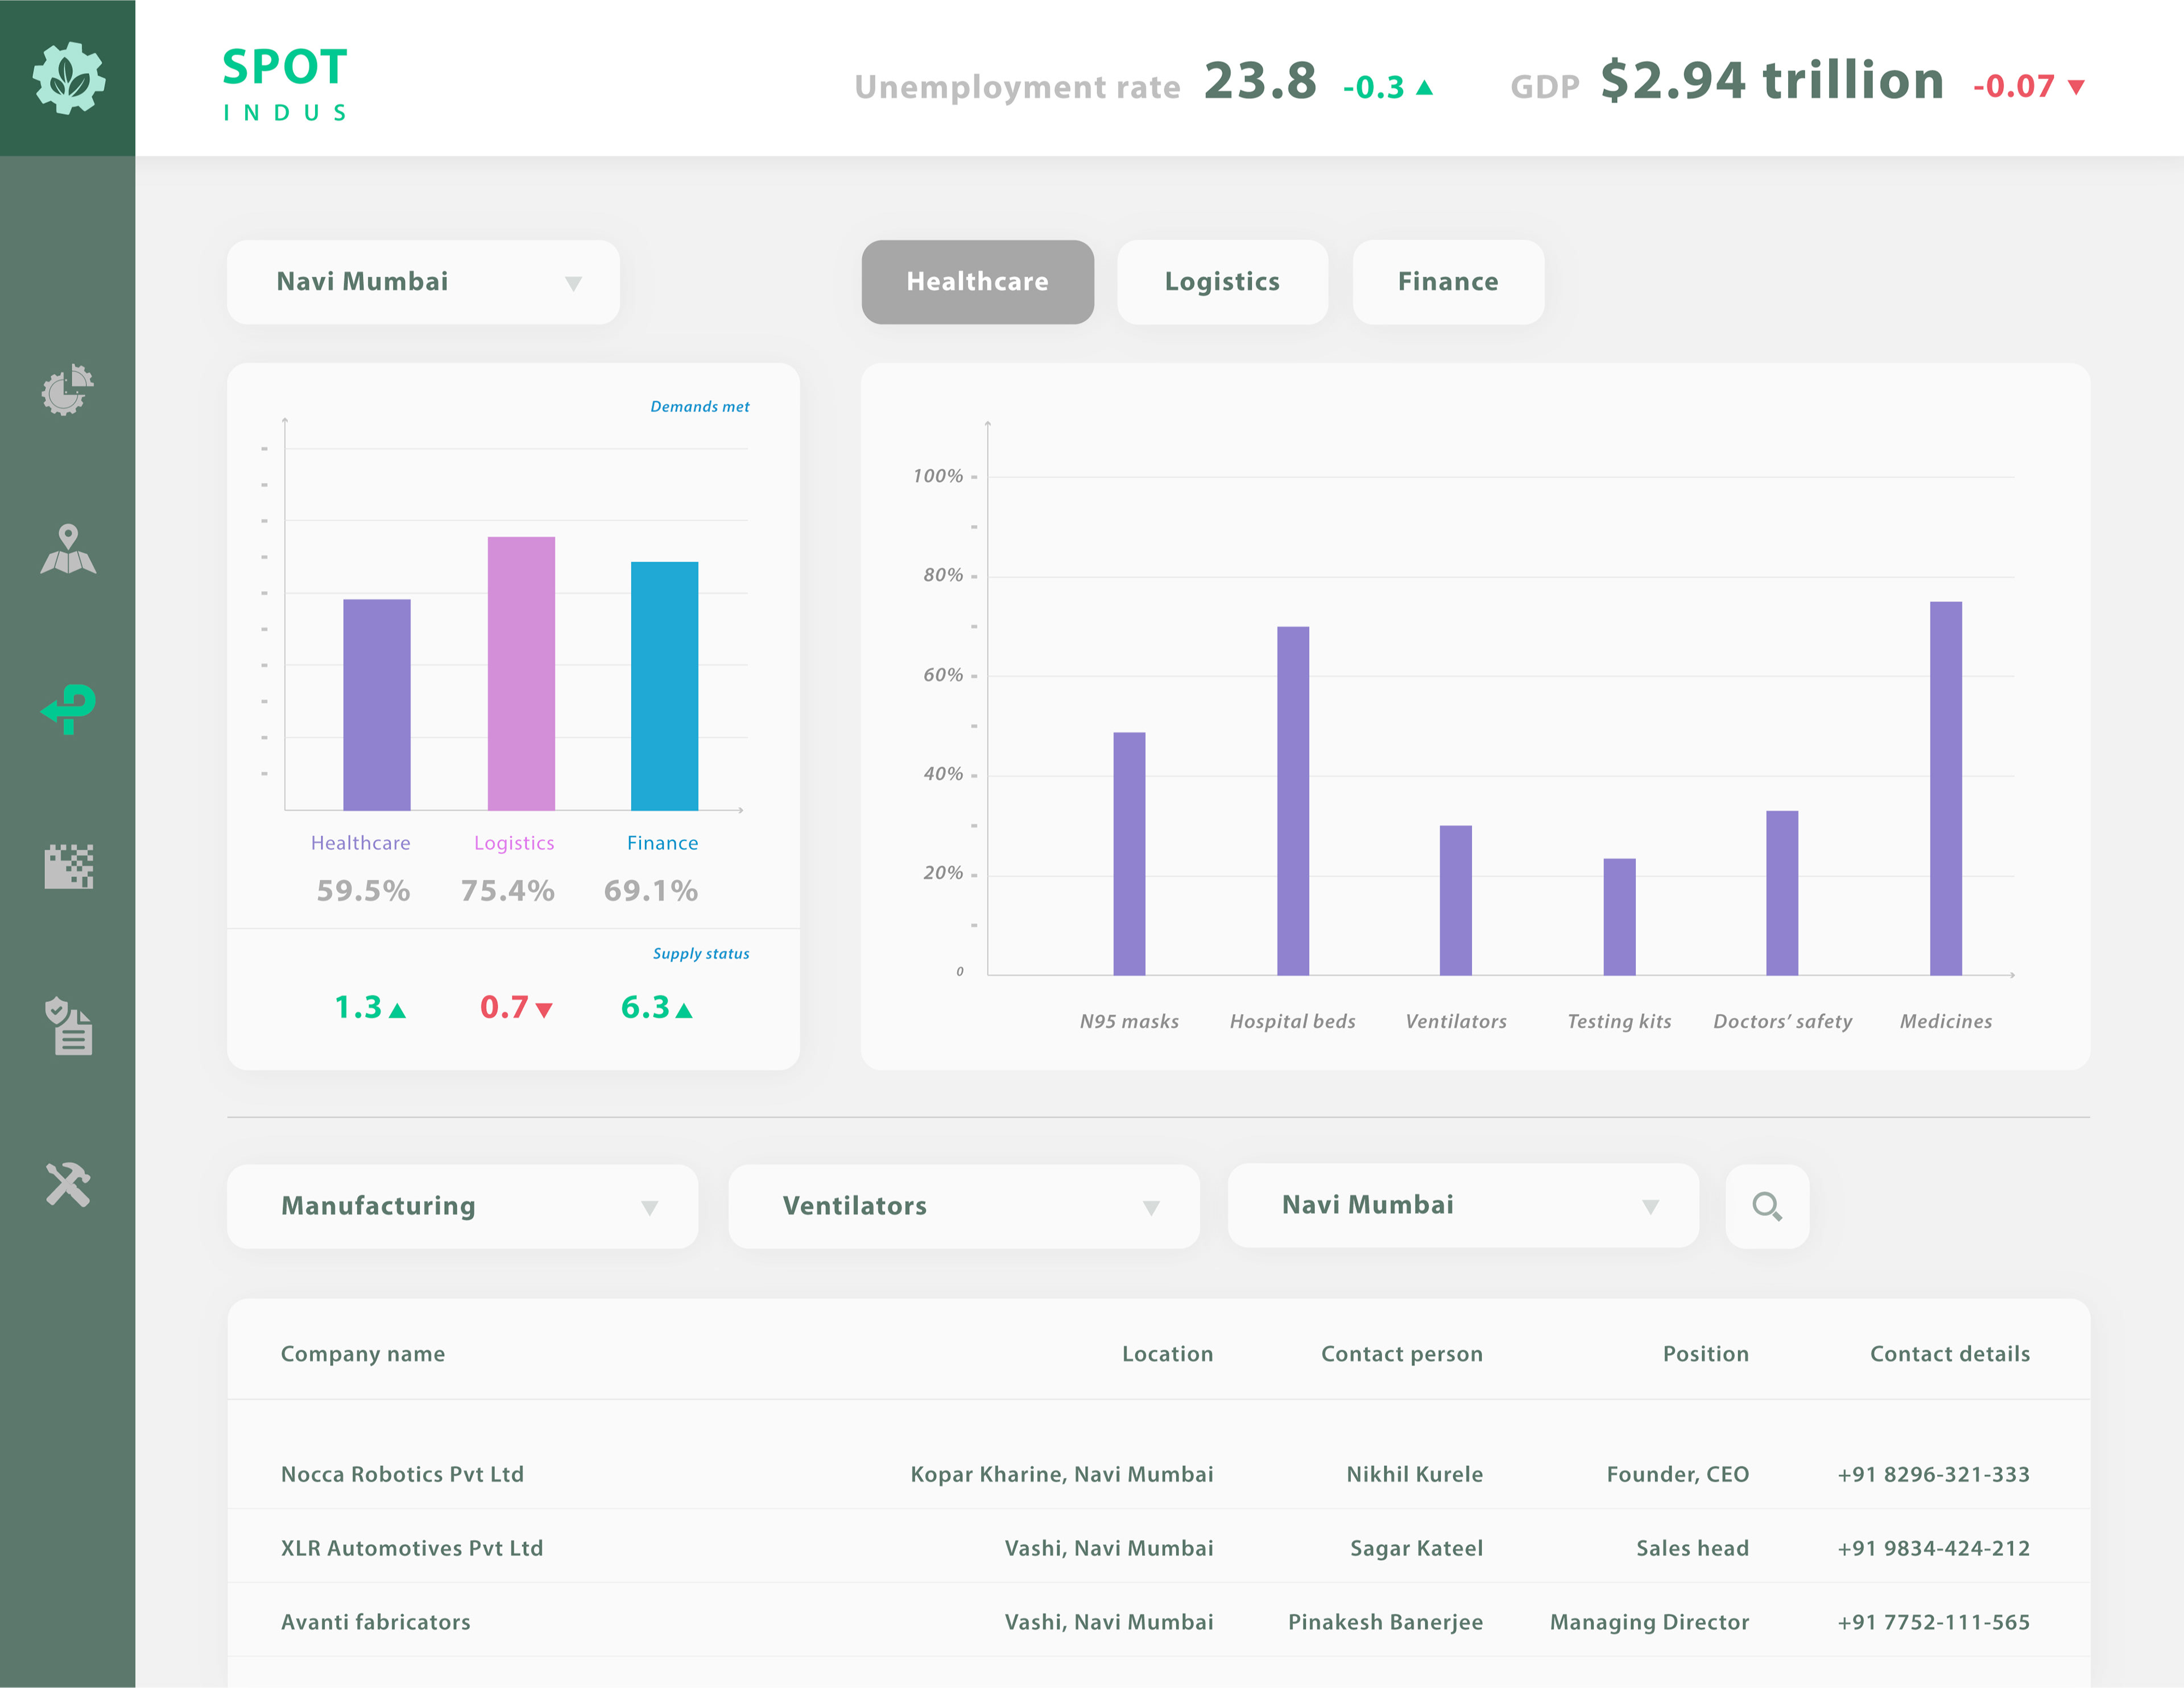The height and width of the screenshot is (1688, 2184).
Task: Click the magnifier search button
Action: click(1767, 1206)
